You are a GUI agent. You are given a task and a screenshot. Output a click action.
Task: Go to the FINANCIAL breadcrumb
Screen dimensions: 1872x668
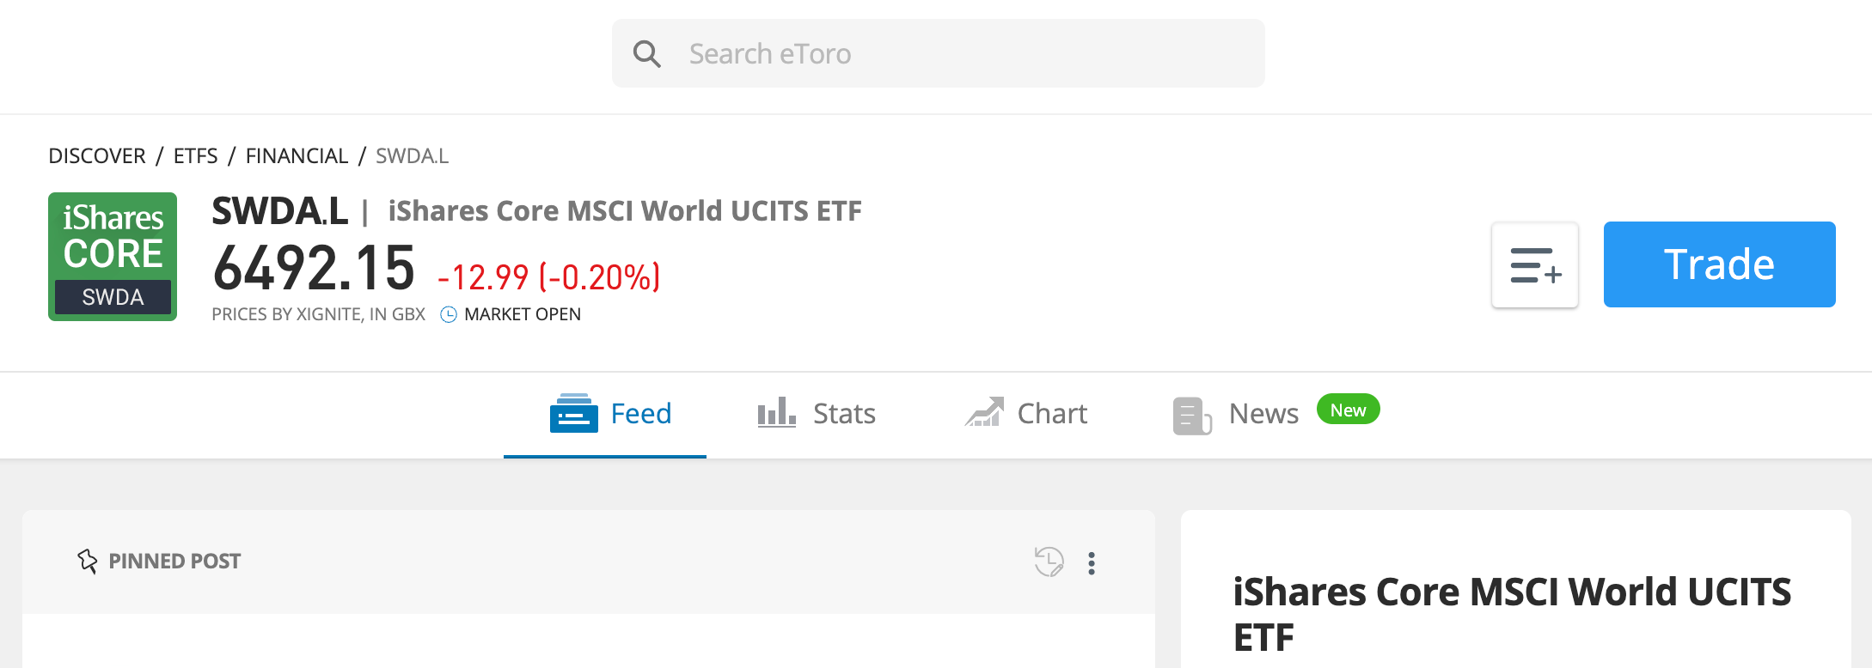(297, 155)
